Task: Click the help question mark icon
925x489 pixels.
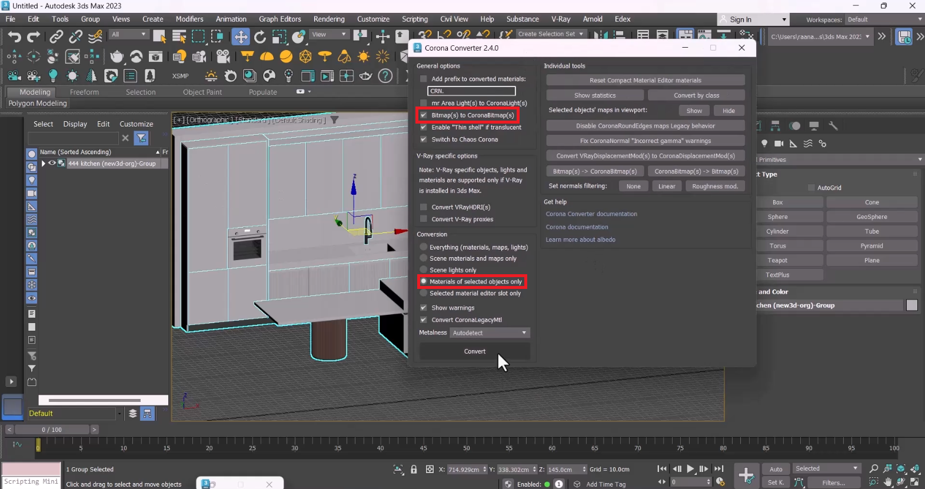Action: [385, 76]
